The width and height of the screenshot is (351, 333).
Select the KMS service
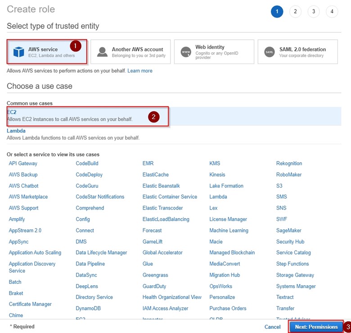pos(215,164)
